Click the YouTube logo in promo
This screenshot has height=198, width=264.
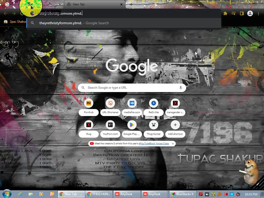pyautogui.click(x=92, y=144)
